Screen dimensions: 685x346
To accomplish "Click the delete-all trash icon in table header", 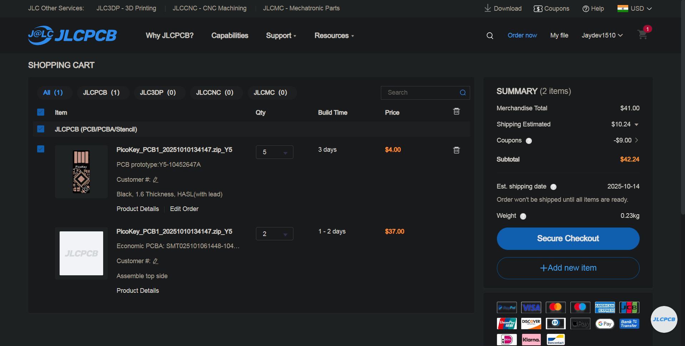I will pyautogui.click(x=456, y=111).
